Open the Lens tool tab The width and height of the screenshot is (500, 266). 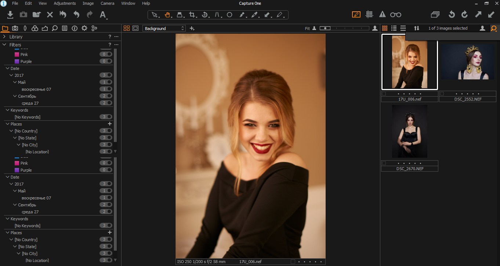click(x=25, y=28)
